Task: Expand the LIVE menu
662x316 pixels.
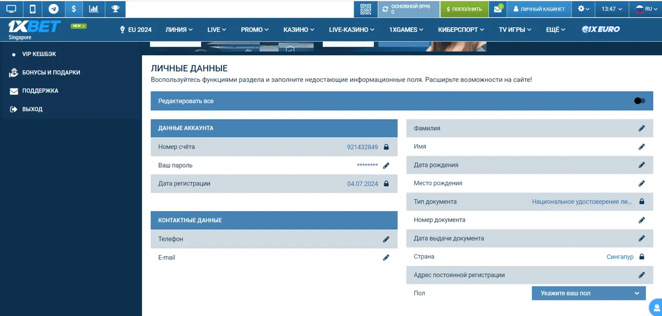Action: 217,30
